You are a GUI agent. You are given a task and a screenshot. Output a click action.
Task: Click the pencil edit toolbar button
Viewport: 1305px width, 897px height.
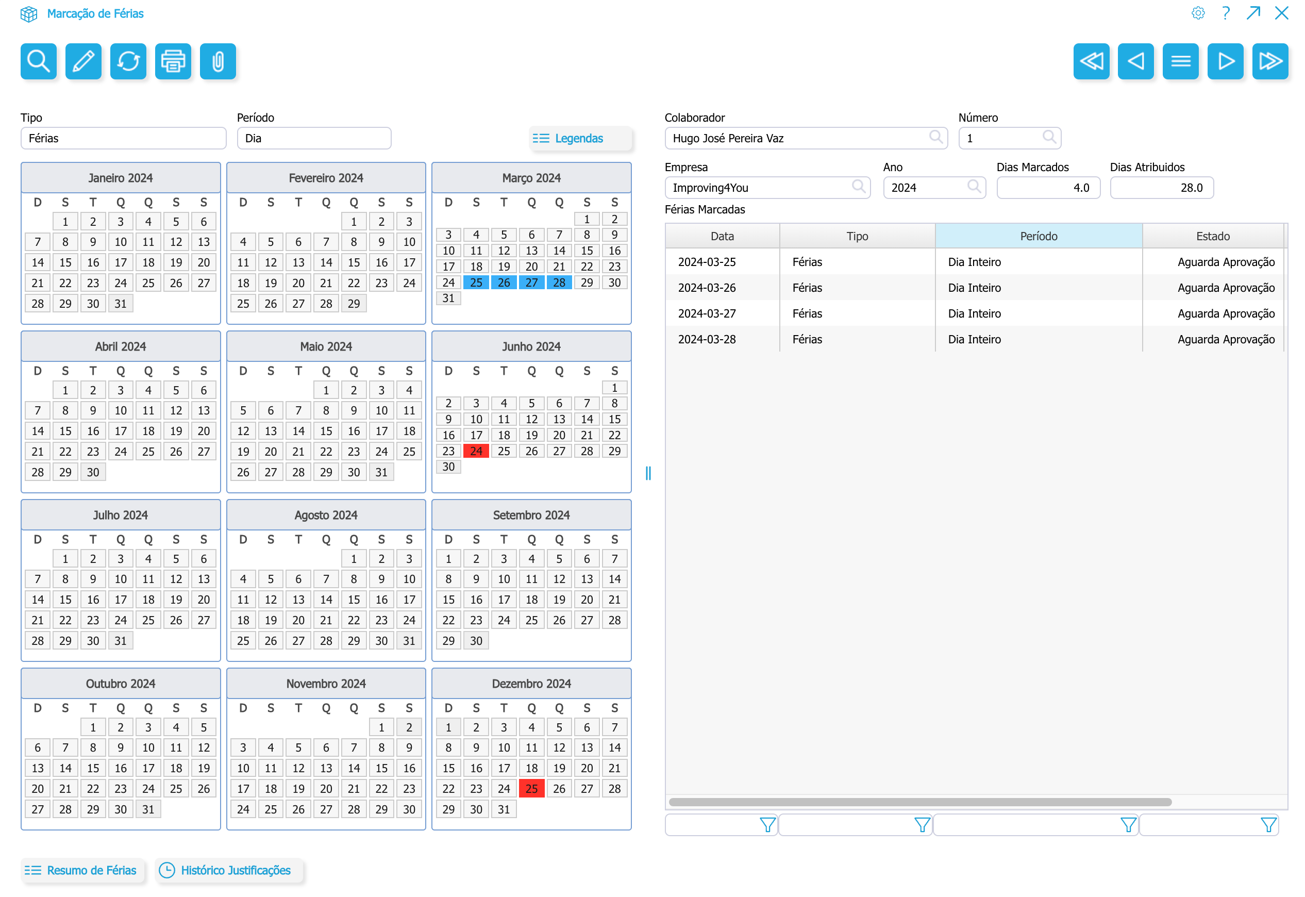[x=83, y=61]
